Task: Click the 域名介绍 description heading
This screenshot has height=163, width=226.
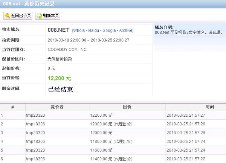Action: point(164,27)
